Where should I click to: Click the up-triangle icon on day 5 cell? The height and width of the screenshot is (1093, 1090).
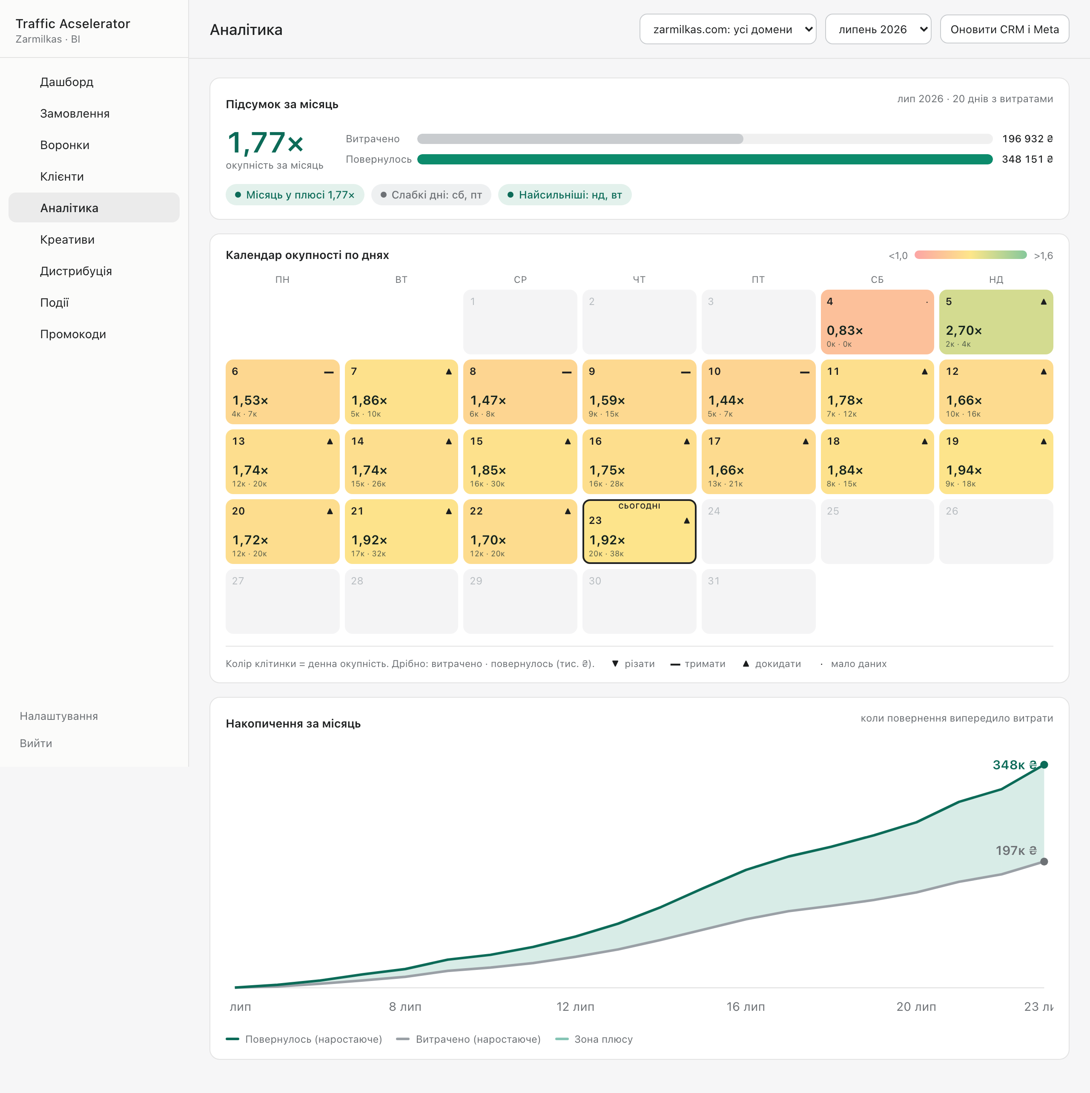pyautogui.click(x=1044, y=302)
